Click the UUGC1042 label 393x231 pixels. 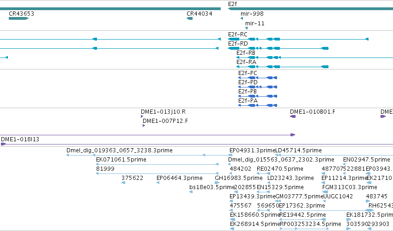point(338,196)
